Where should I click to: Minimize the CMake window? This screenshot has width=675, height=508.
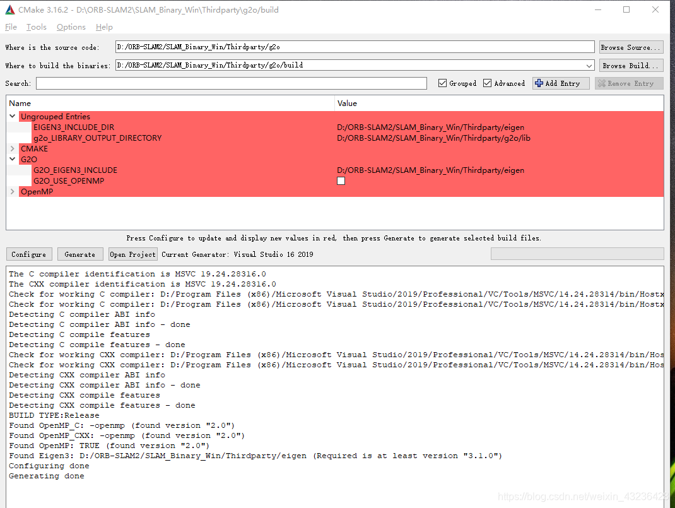point(598,9)
